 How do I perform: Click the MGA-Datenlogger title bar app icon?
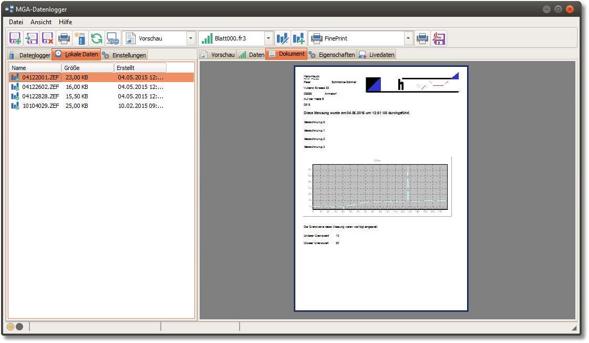pyautogui.click(x=9, y=9)
